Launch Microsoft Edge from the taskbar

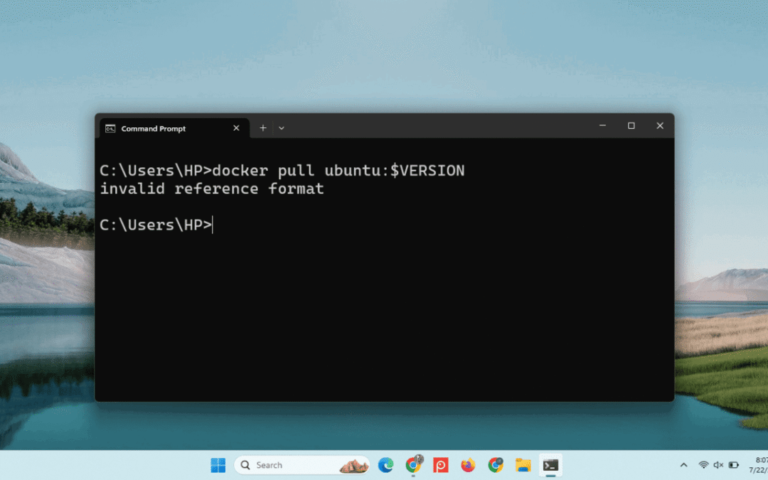click(386, 464)
